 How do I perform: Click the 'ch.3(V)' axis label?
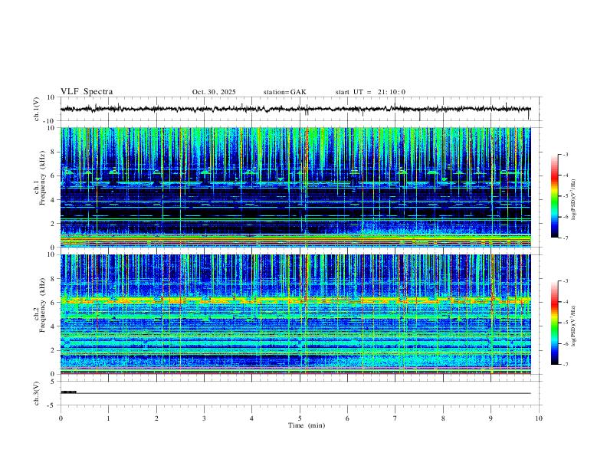coord(37,393)
